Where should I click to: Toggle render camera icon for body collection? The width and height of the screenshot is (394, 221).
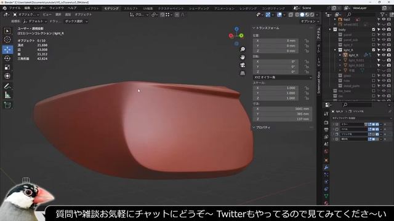pyautogui.click(x=389, y=29)
